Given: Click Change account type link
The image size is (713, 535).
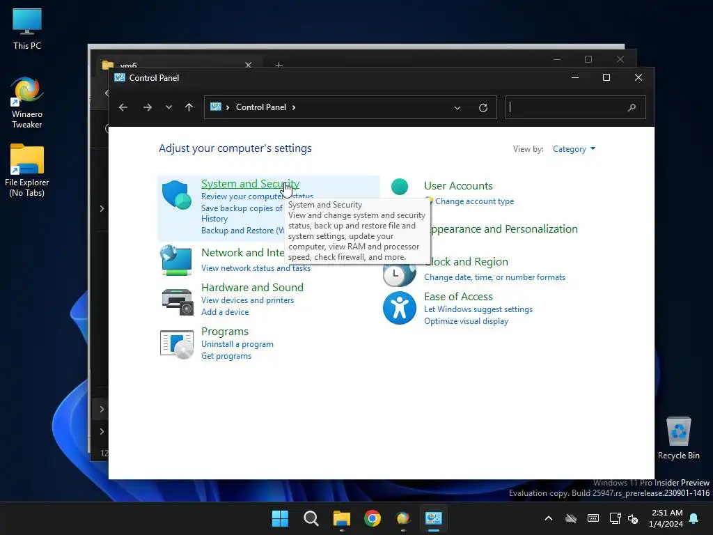Looking at the screenshot, I should [474, 201].
